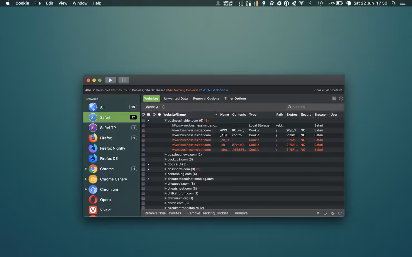Image resolution: width=412 pixels, height=257 pixels.
Task: Collapse the businessinsider.com group
Action: click(x=166, y=120)
